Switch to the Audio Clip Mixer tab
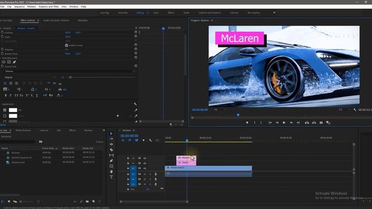 56,20
